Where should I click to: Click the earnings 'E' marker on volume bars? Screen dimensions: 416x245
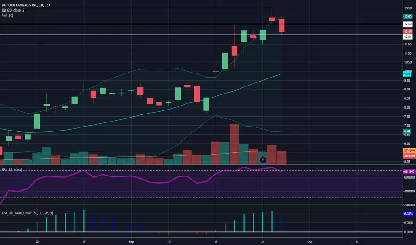(263, 160)
